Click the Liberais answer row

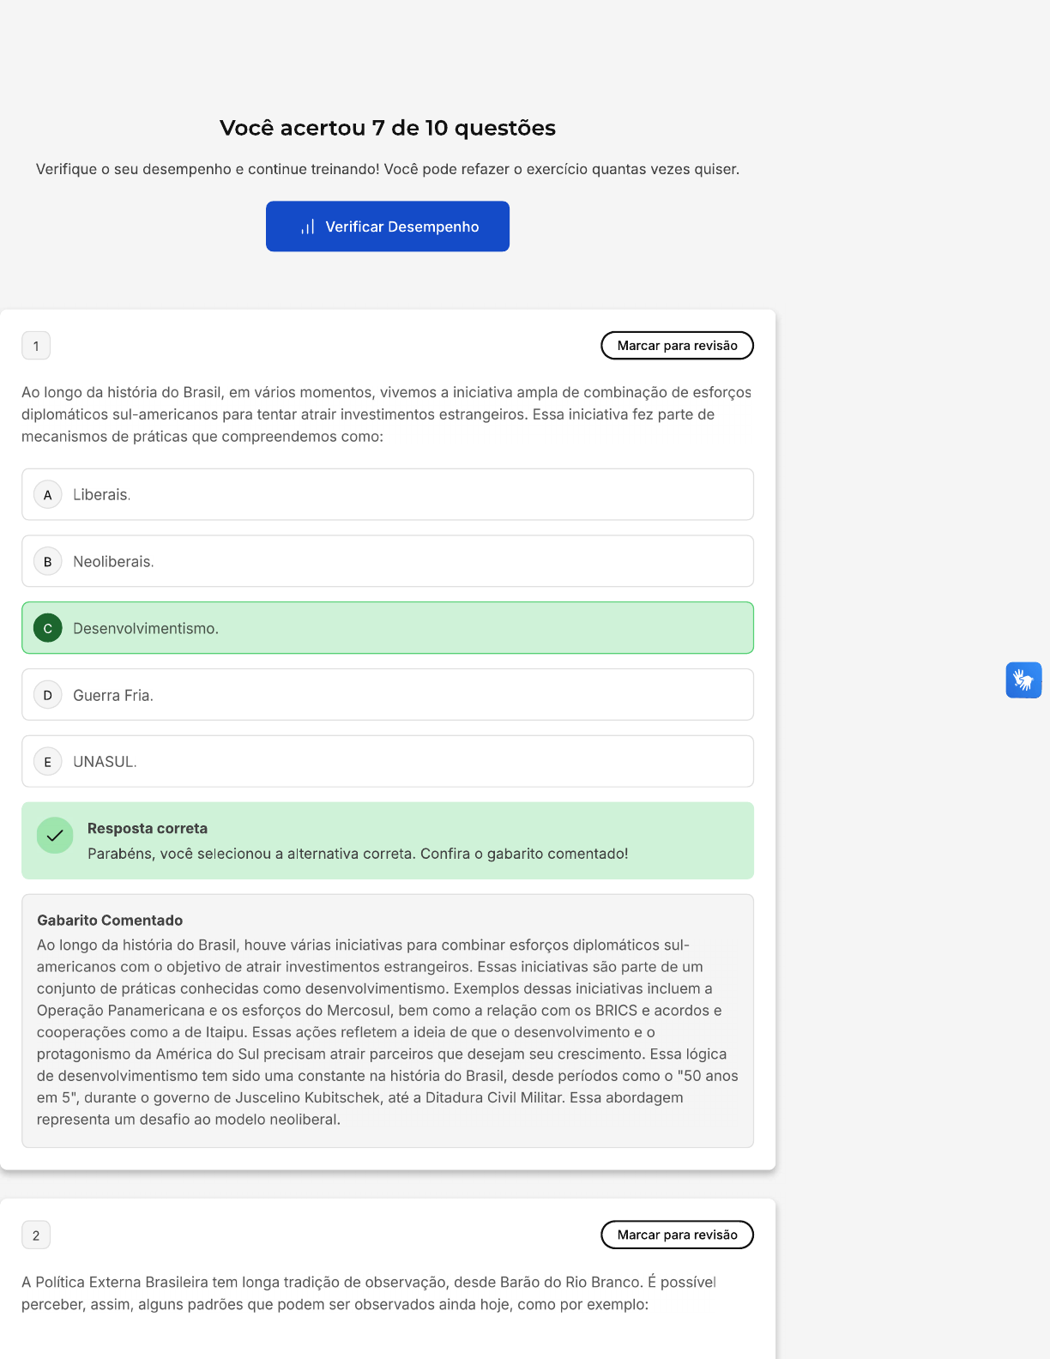point(388,495)
